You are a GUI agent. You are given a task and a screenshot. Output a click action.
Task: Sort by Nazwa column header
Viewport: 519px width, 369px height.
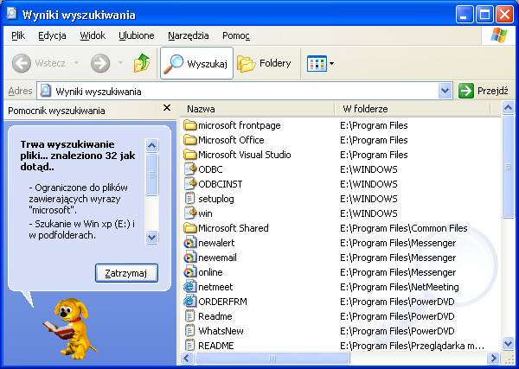pyautogui.click(x=258, y=109)
